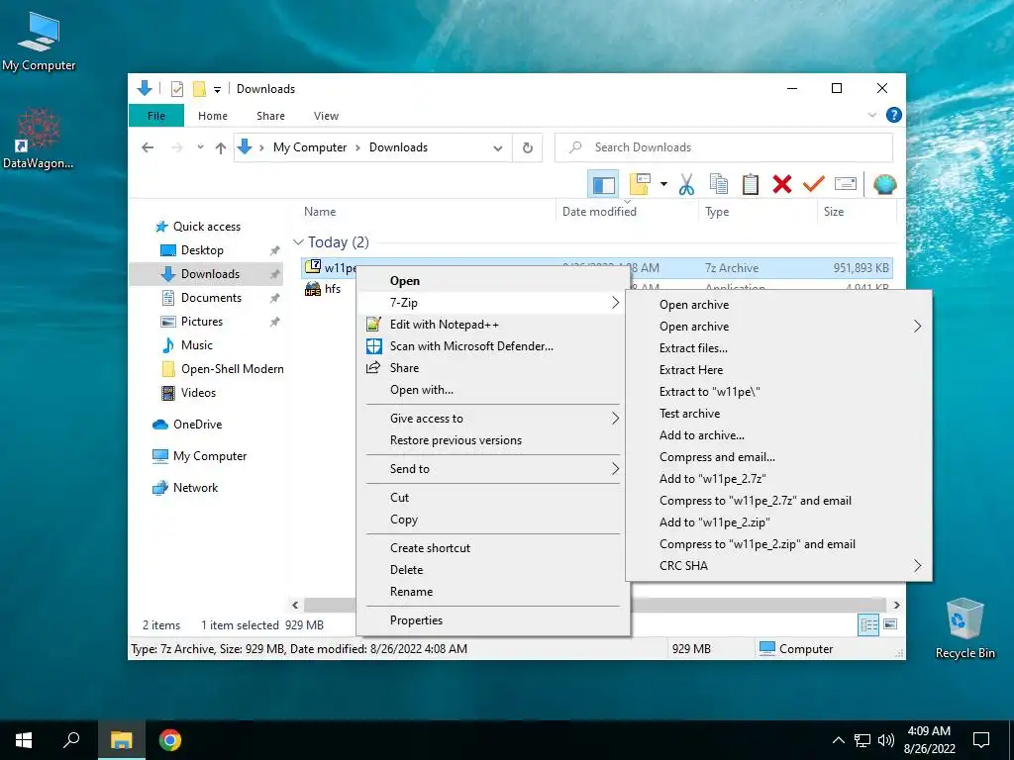Select My Computer in navigation pane
1014x760 pixels.
[x=210, y=455]
